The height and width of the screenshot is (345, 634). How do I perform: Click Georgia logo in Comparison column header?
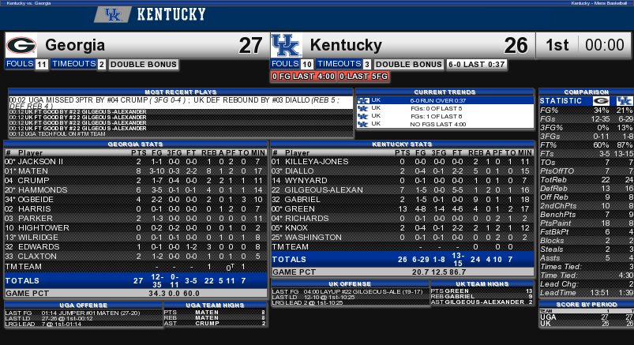[601, 101]
